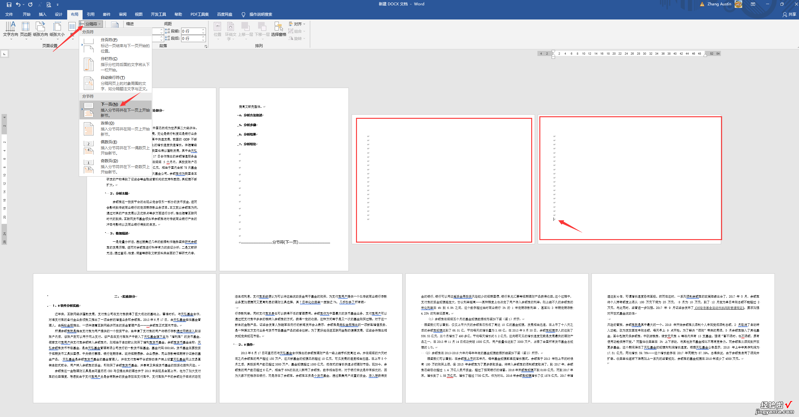Screen dimensions: 799x417
Task: Switch to the 开发工具 tab
Action: (158, 14)
